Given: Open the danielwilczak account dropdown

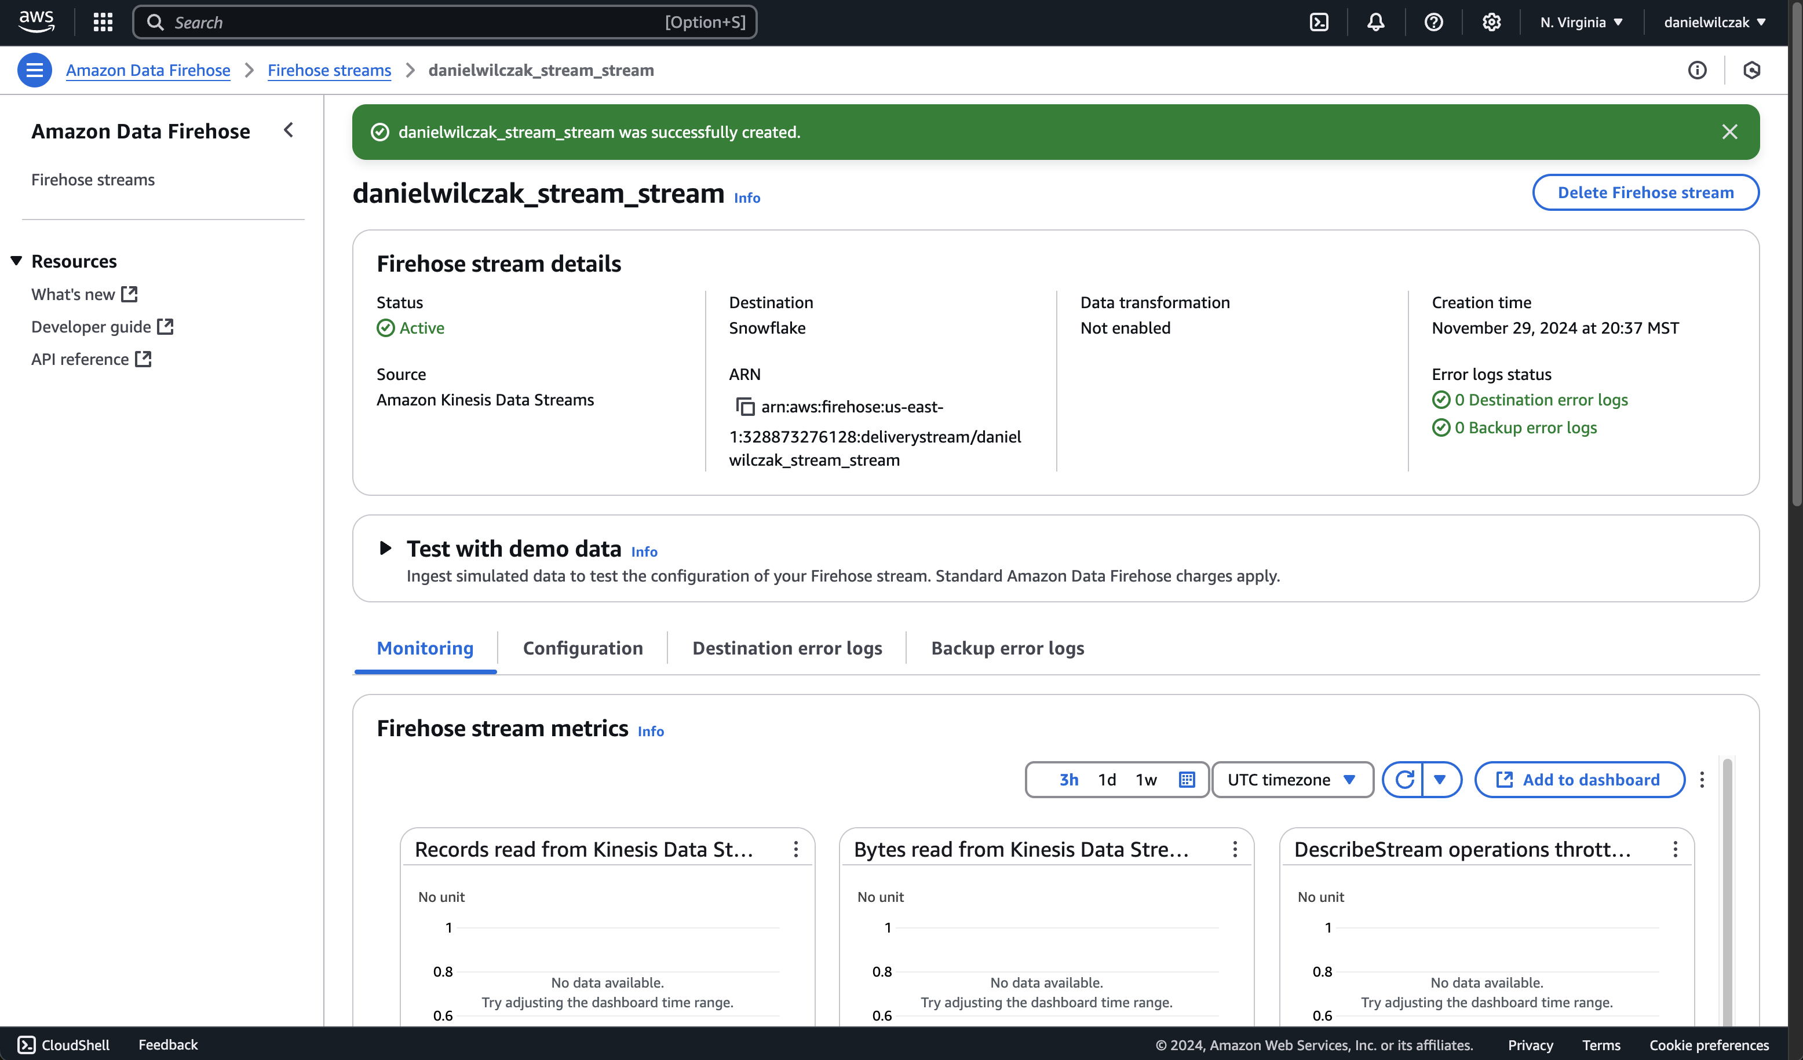Looking at the screenshot, I should 1714,22.
